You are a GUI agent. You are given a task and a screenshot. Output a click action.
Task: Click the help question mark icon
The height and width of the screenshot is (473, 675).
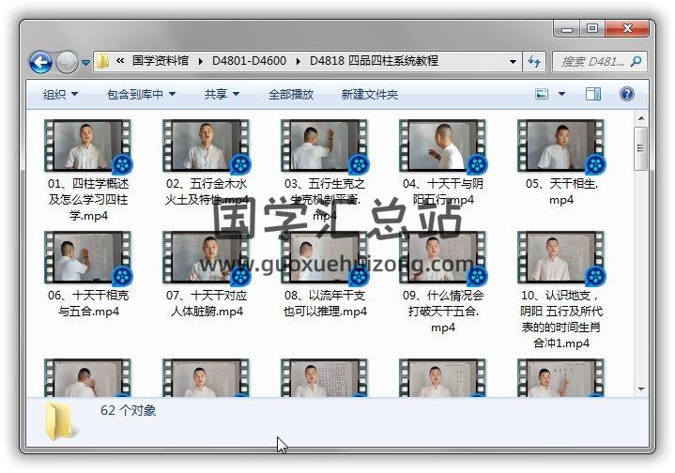tap(627, 94)
